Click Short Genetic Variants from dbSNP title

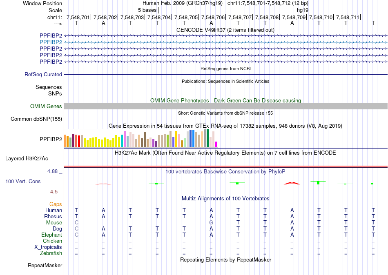(x=225, y=113)
